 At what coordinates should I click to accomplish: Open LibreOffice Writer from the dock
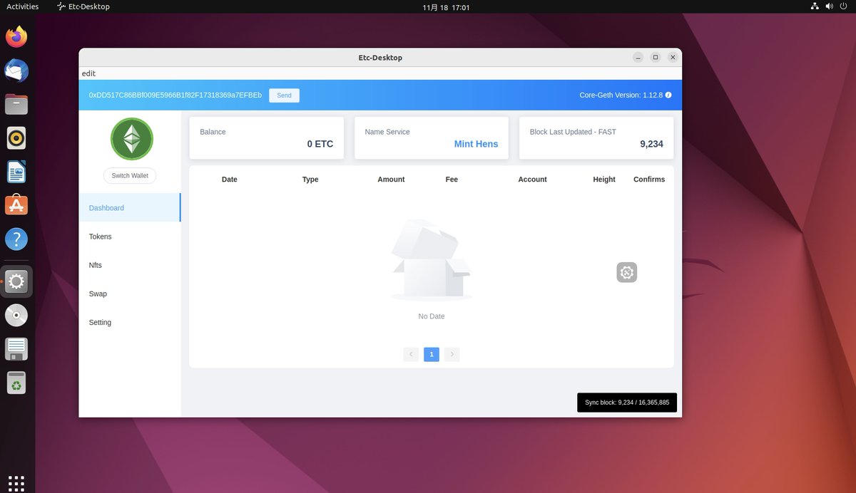tap(16, 172)
